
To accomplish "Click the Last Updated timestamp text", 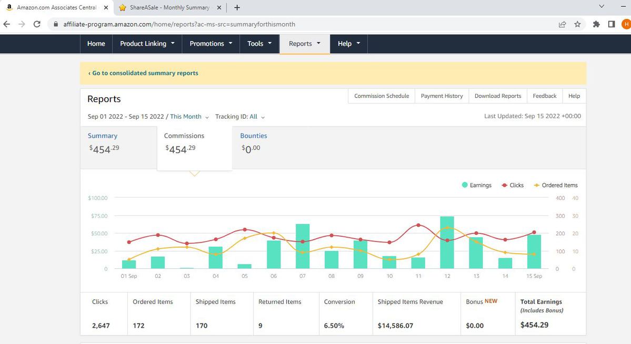I will (x=533, y=116).
